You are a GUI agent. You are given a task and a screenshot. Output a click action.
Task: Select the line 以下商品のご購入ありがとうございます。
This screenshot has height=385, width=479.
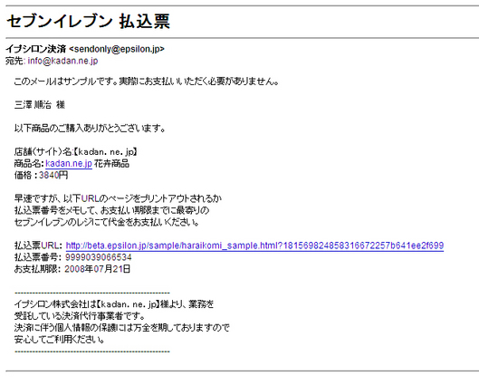pos(90,128)
